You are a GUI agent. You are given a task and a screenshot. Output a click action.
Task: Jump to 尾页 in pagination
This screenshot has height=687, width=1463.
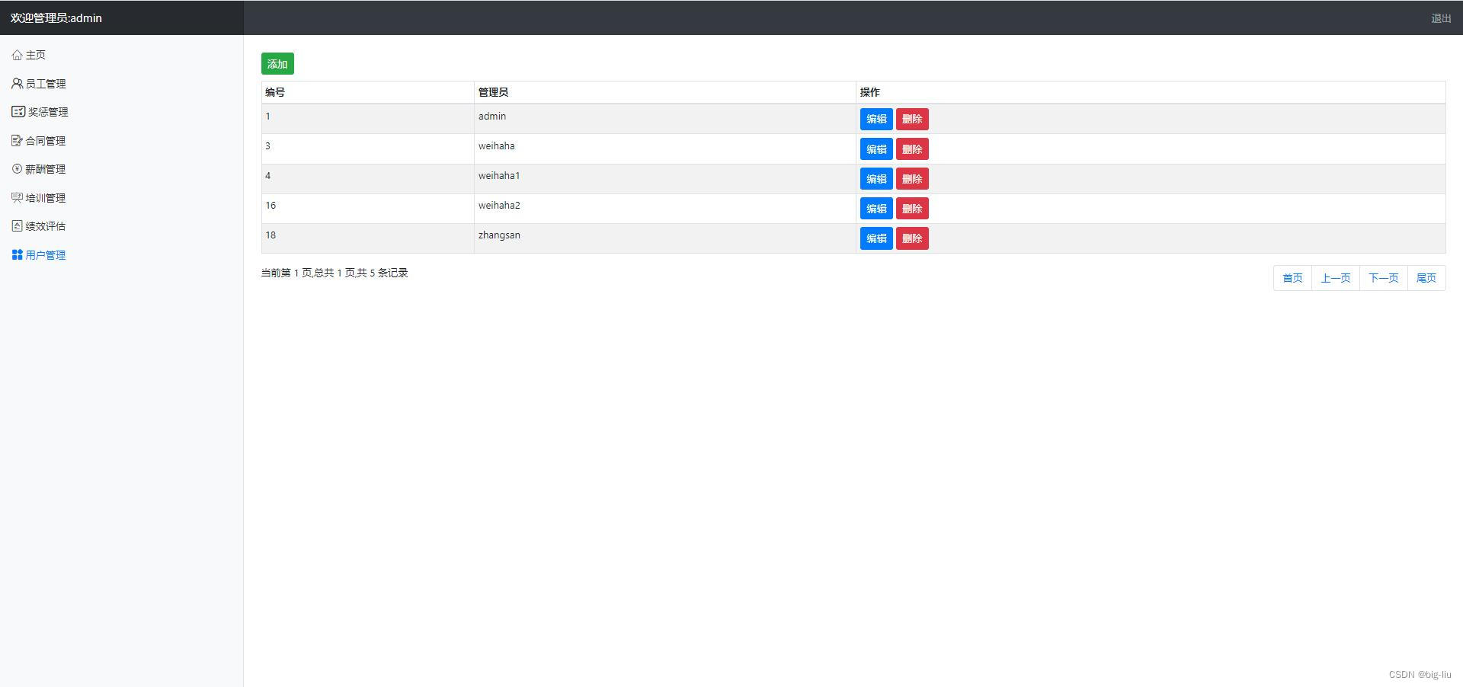(1426, 278)
